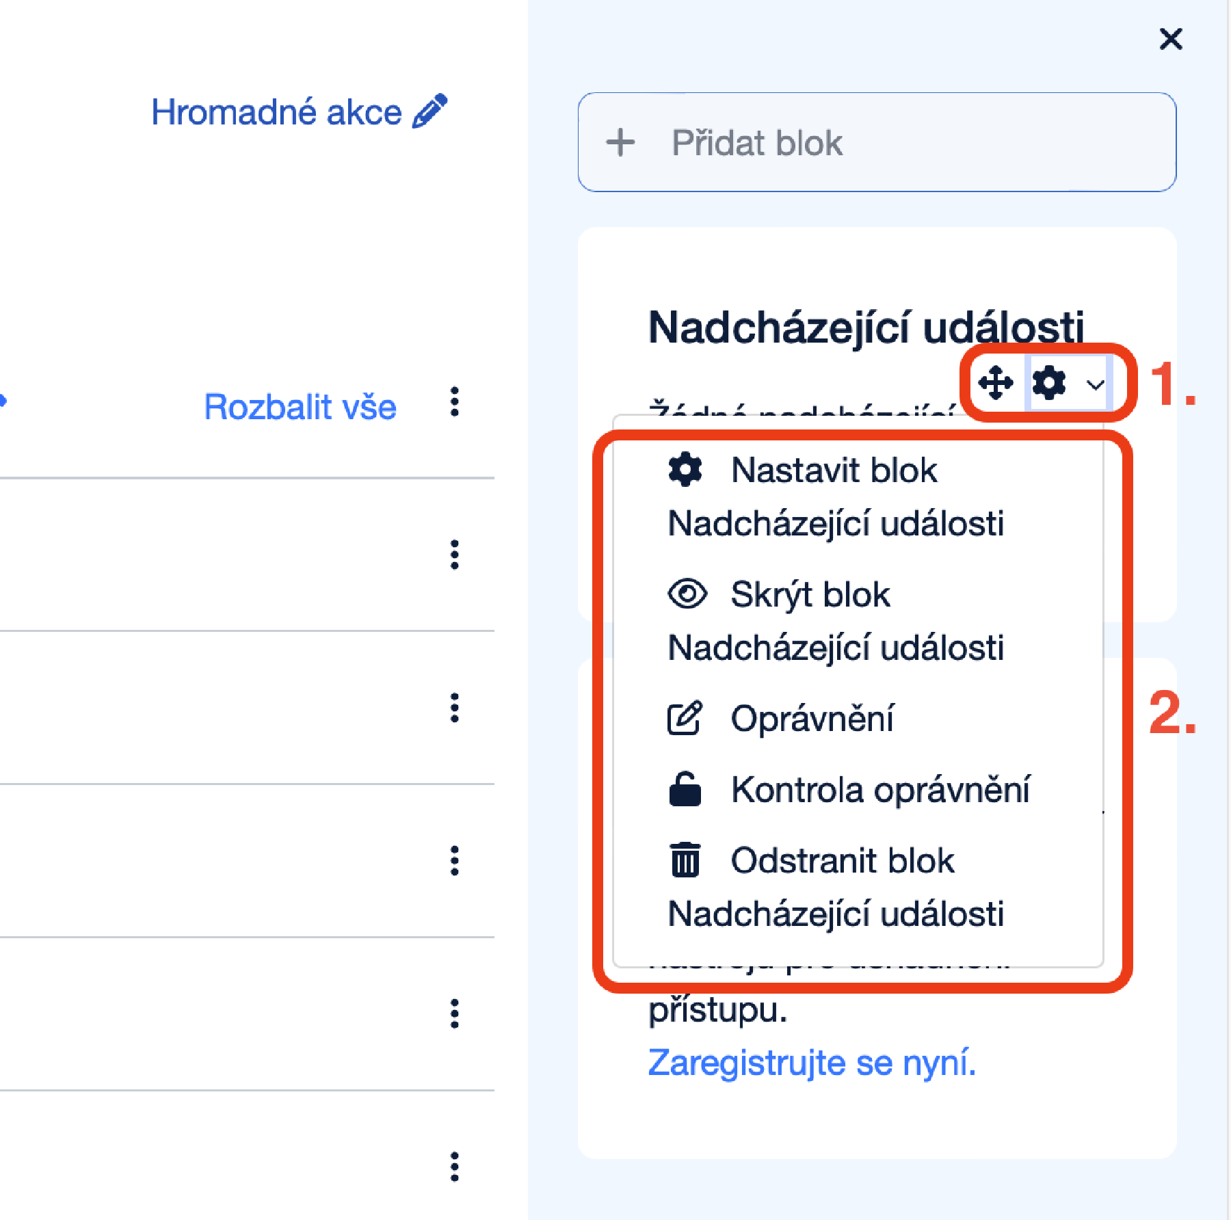Choose Kontrola oprávnění from the menu
The width and height of the screenshot is (1231, 1220).
880,791
